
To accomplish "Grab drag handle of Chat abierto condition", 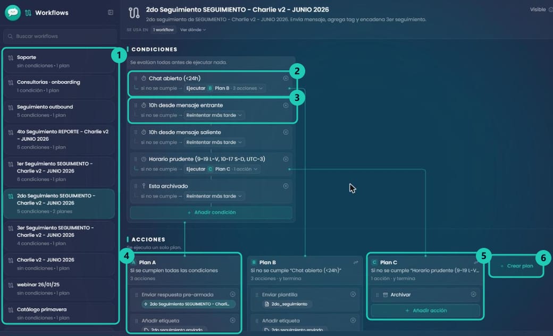I will click(136, 78).
